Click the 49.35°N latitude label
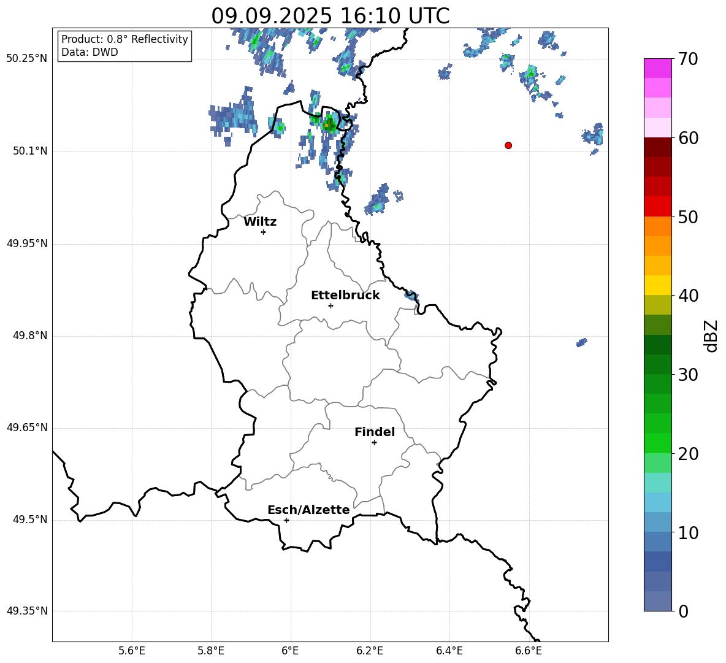 click(27, 611)
